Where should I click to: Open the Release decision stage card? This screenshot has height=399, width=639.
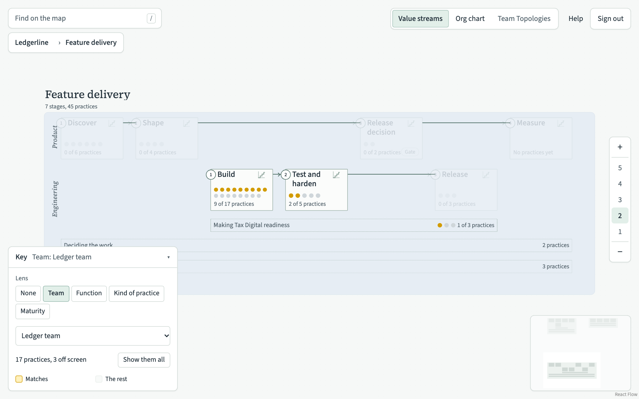point(391,138)
